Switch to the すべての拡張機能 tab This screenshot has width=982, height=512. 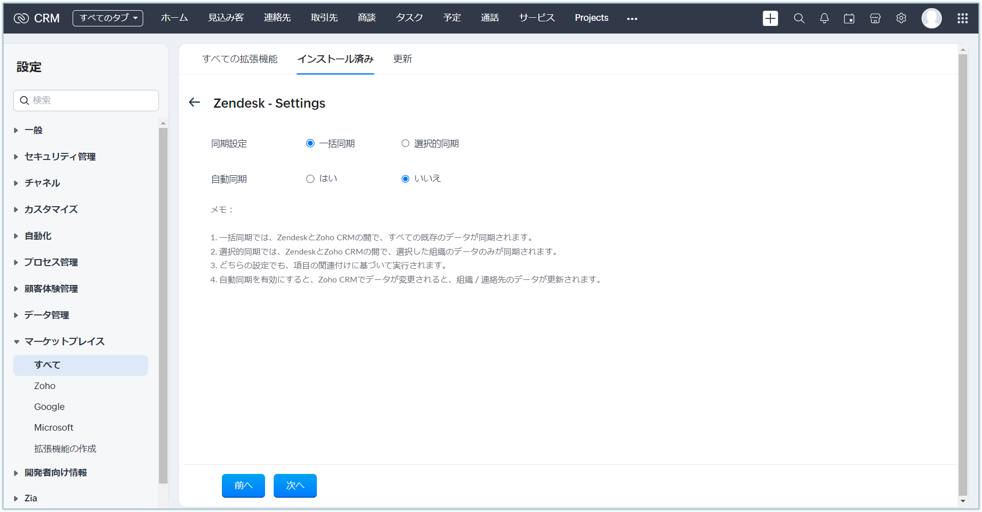click(240, 59)
